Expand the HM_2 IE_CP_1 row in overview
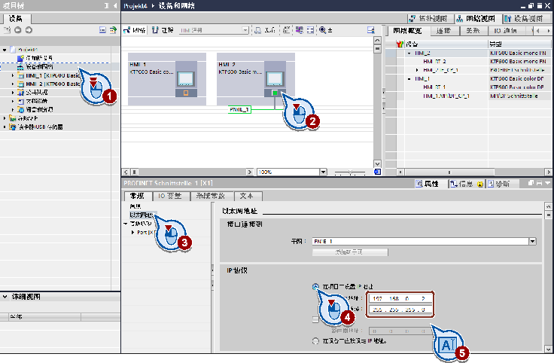 pos(417,70)
